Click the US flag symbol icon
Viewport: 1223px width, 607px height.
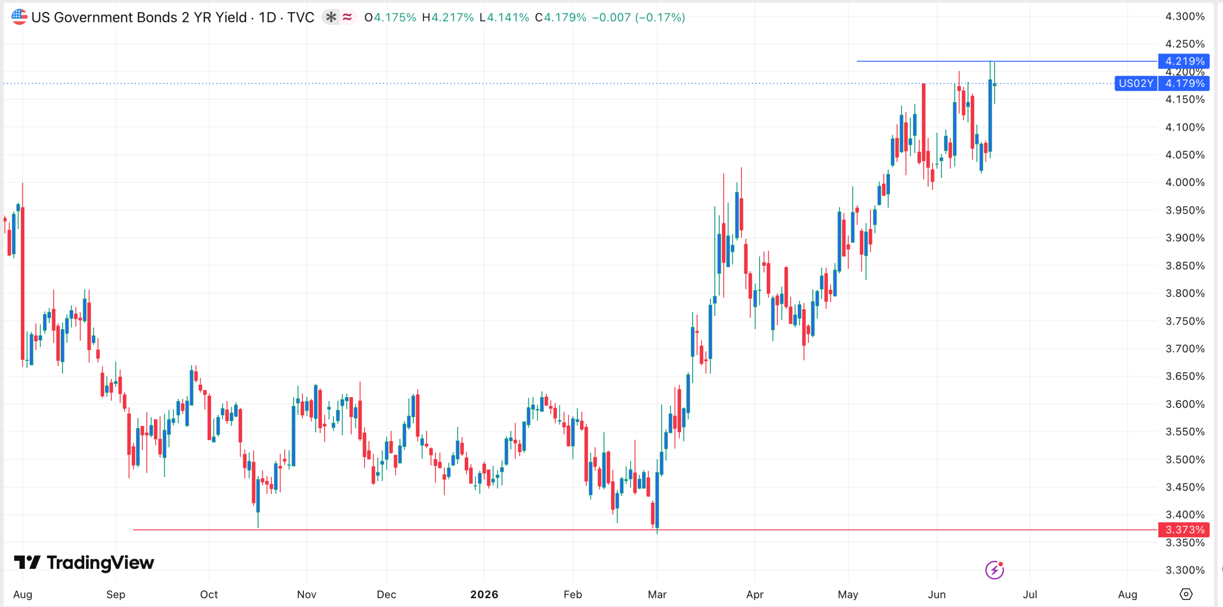click(19, 17)
